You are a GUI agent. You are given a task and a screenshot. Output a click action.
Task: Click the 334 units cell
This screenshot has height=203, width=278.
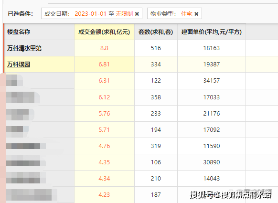point(156,64)
